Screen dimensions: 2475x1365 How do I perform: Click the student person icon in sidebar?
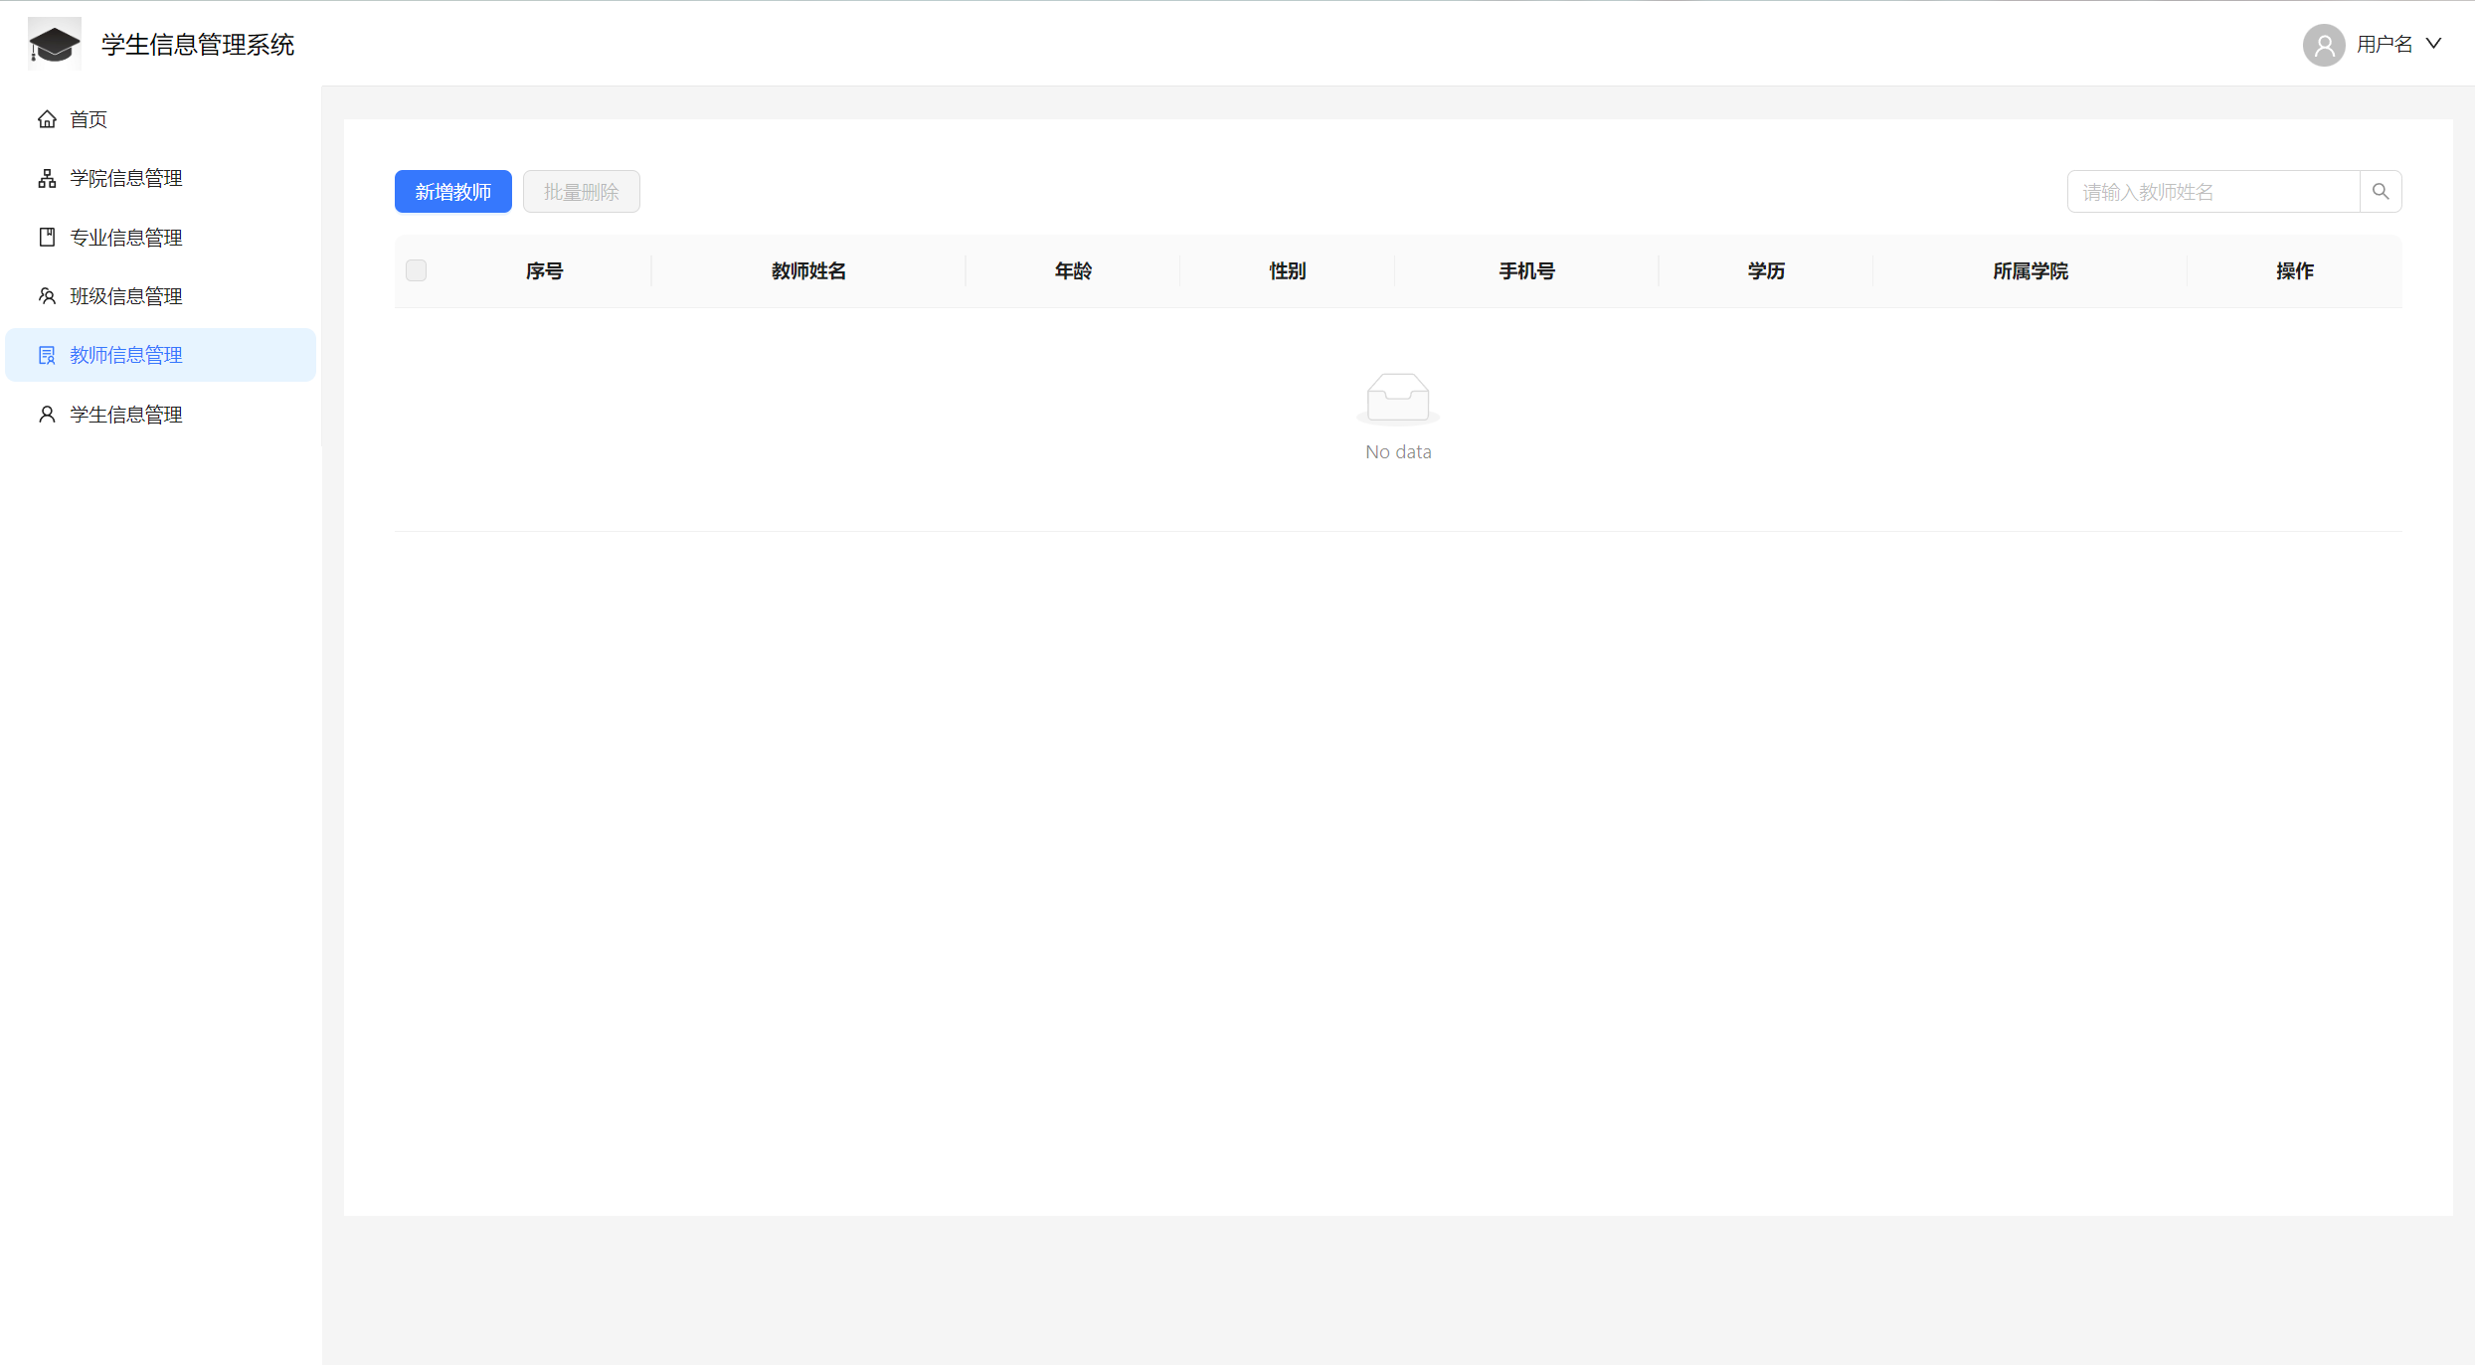point(47,415)
